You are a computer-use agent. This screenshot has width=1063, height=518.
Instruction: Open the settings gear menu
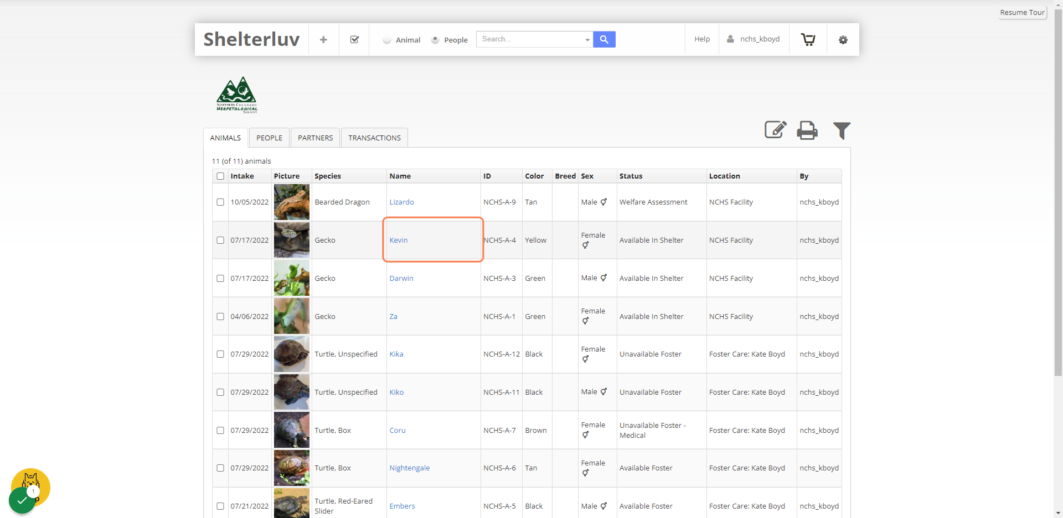click(843, 40)
